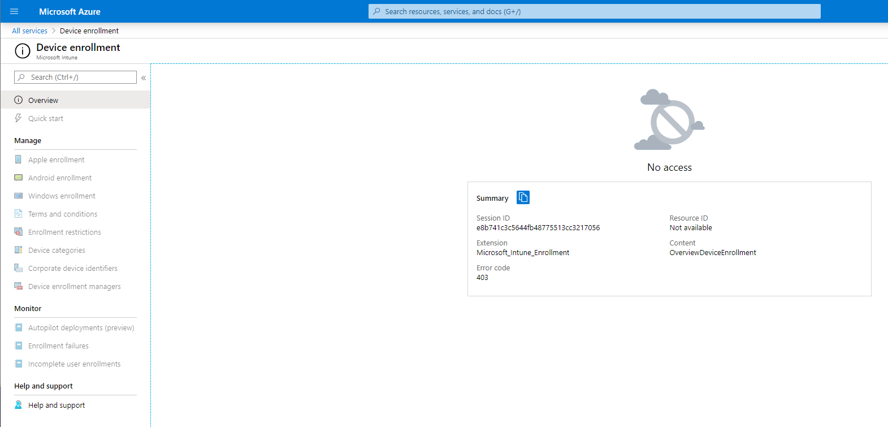Click the extension name Microsoft_Intune_Enrollment
Screen dimensions: 888x427
(x=523, y=253)
